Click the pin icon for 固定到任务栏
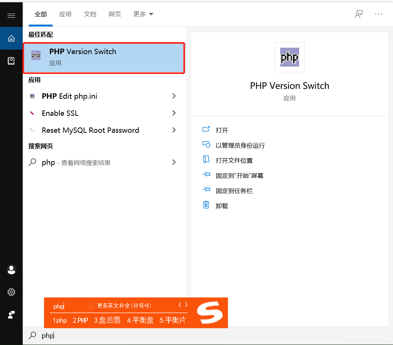 click(206, 190)
